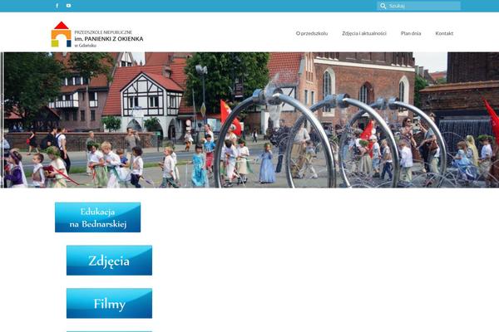Open the 'Zdjęcia i aktualności' menu item
The width and height of the screenshot is (499, 332).
point(364,33)
